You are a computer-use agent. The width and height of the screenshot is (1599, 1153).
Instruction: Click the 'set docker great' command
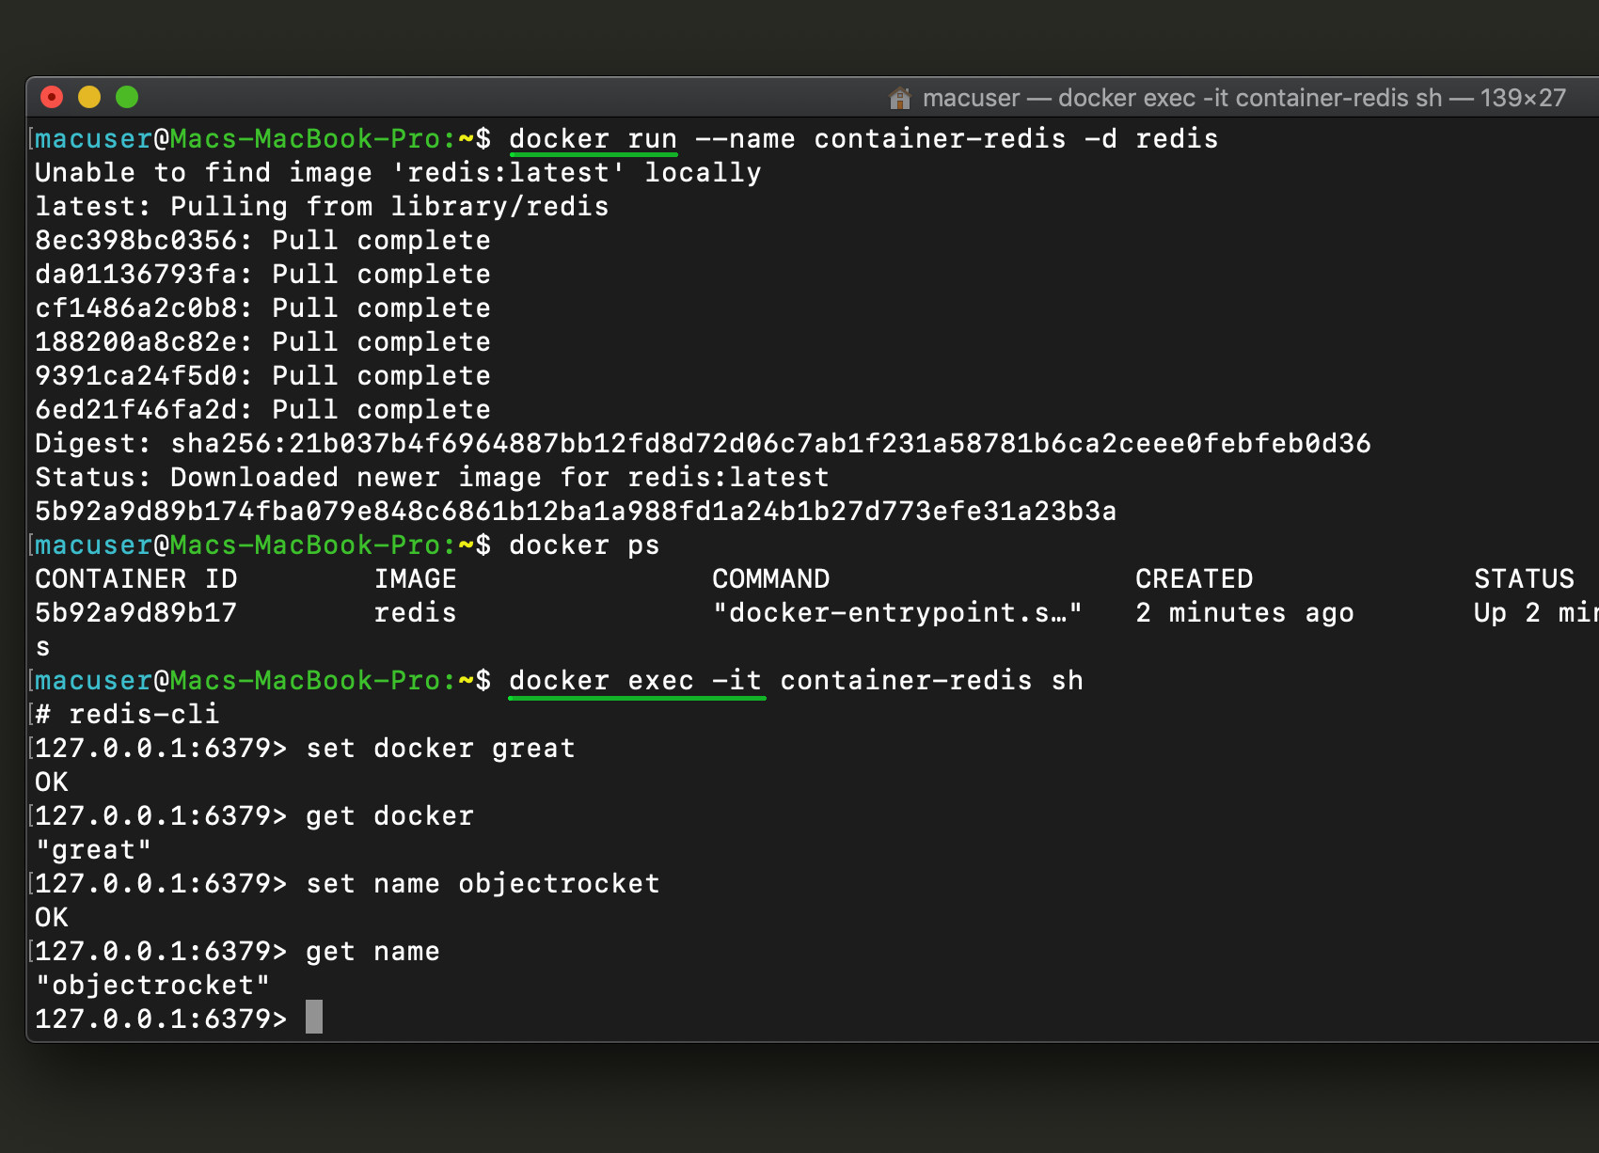440,749
